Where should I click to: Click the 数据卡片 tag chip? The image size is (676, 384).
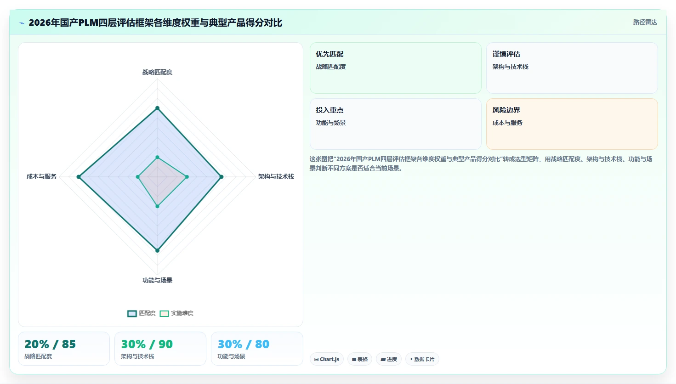tap(422, 359)
